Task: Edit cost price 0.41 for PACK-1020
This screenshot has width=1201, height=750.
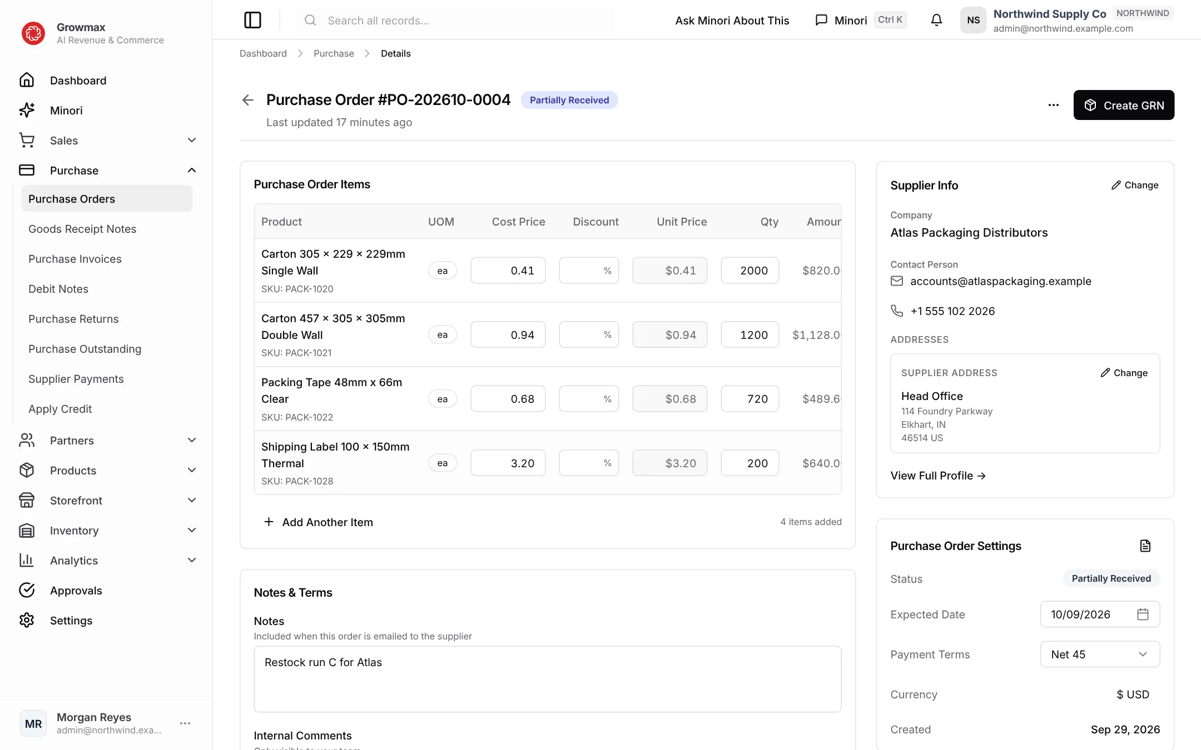Action: (x=508, y=270)
